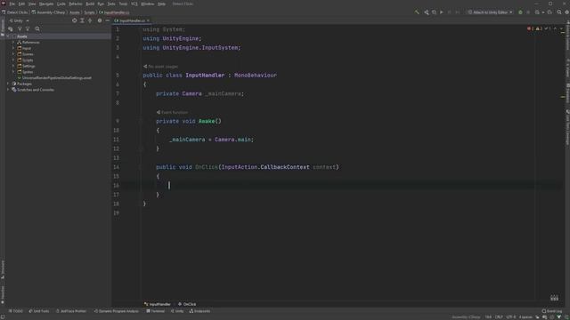Click the first Explorer toolbar icon below Unity
This screenshot has height=320, width=570.
point(11,29)
